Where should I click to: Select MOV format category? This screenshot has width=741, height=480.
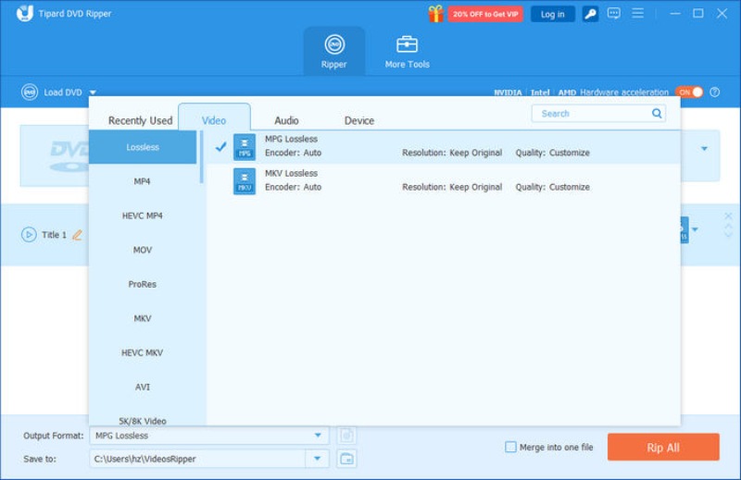tap(143, 250)
